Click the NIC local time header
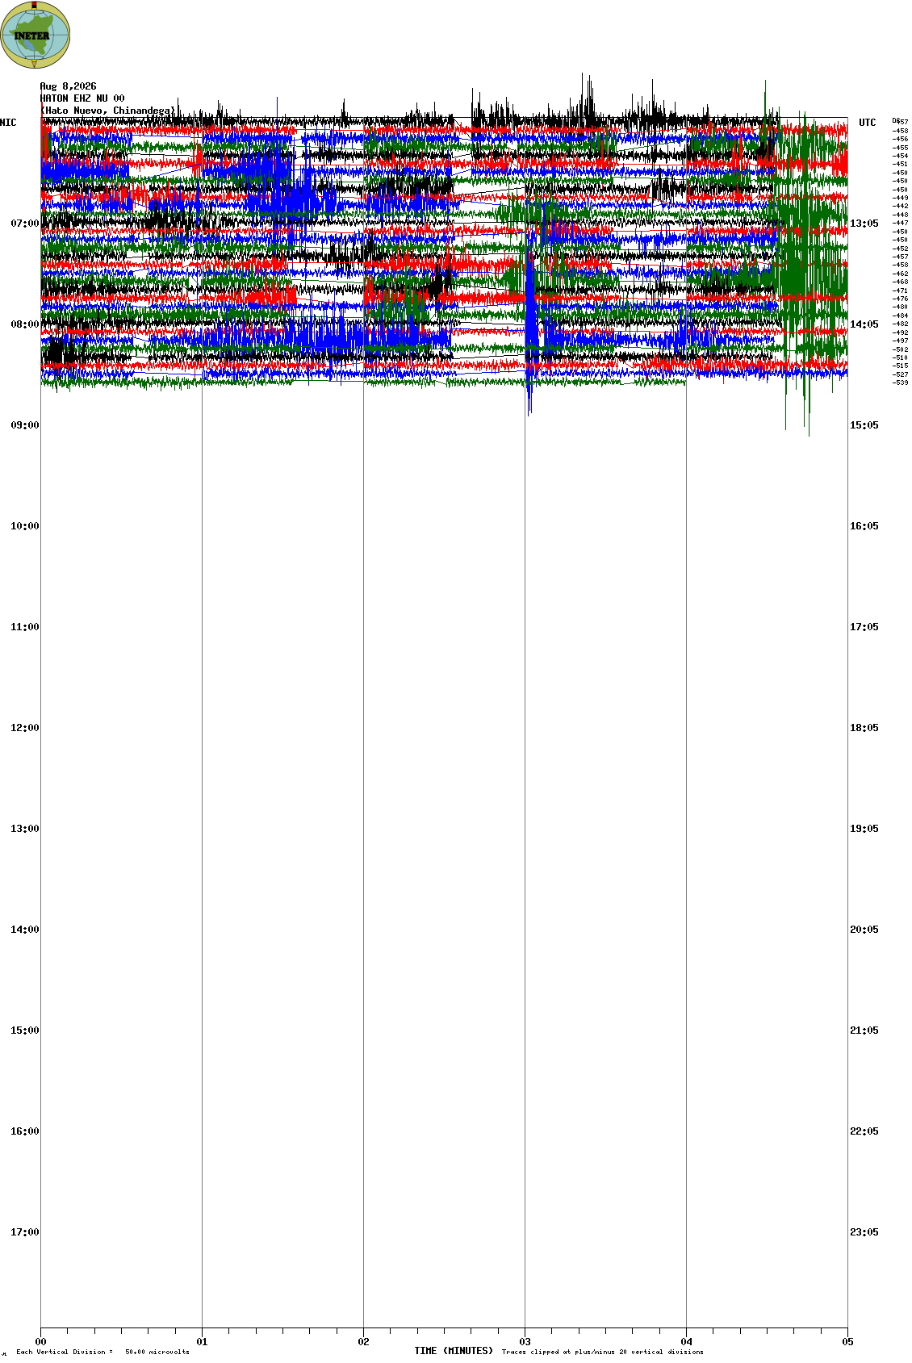Viewport: 912px width, 1363px height. click(x=8, y=123)
